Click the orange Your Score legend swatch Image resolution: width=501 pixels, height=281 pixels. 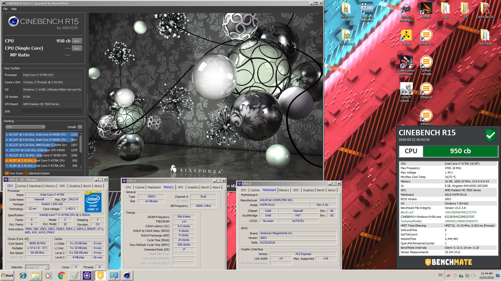[7, 173]
